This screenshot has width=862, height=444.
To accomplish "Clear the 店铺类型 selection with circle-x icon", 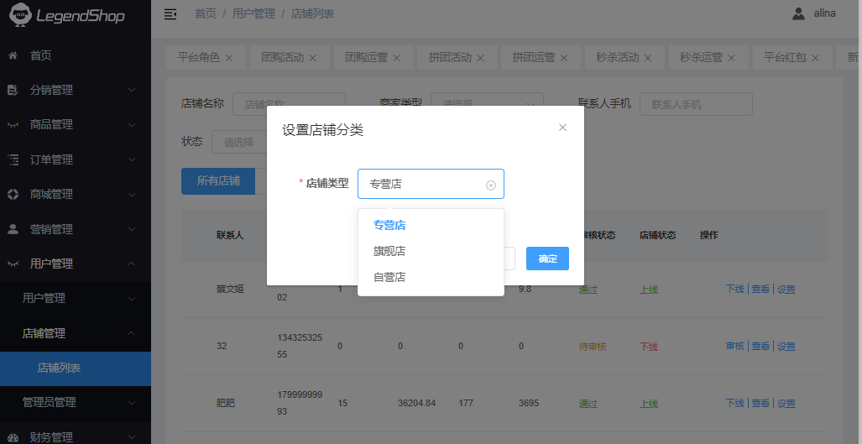I will point(491,185).
